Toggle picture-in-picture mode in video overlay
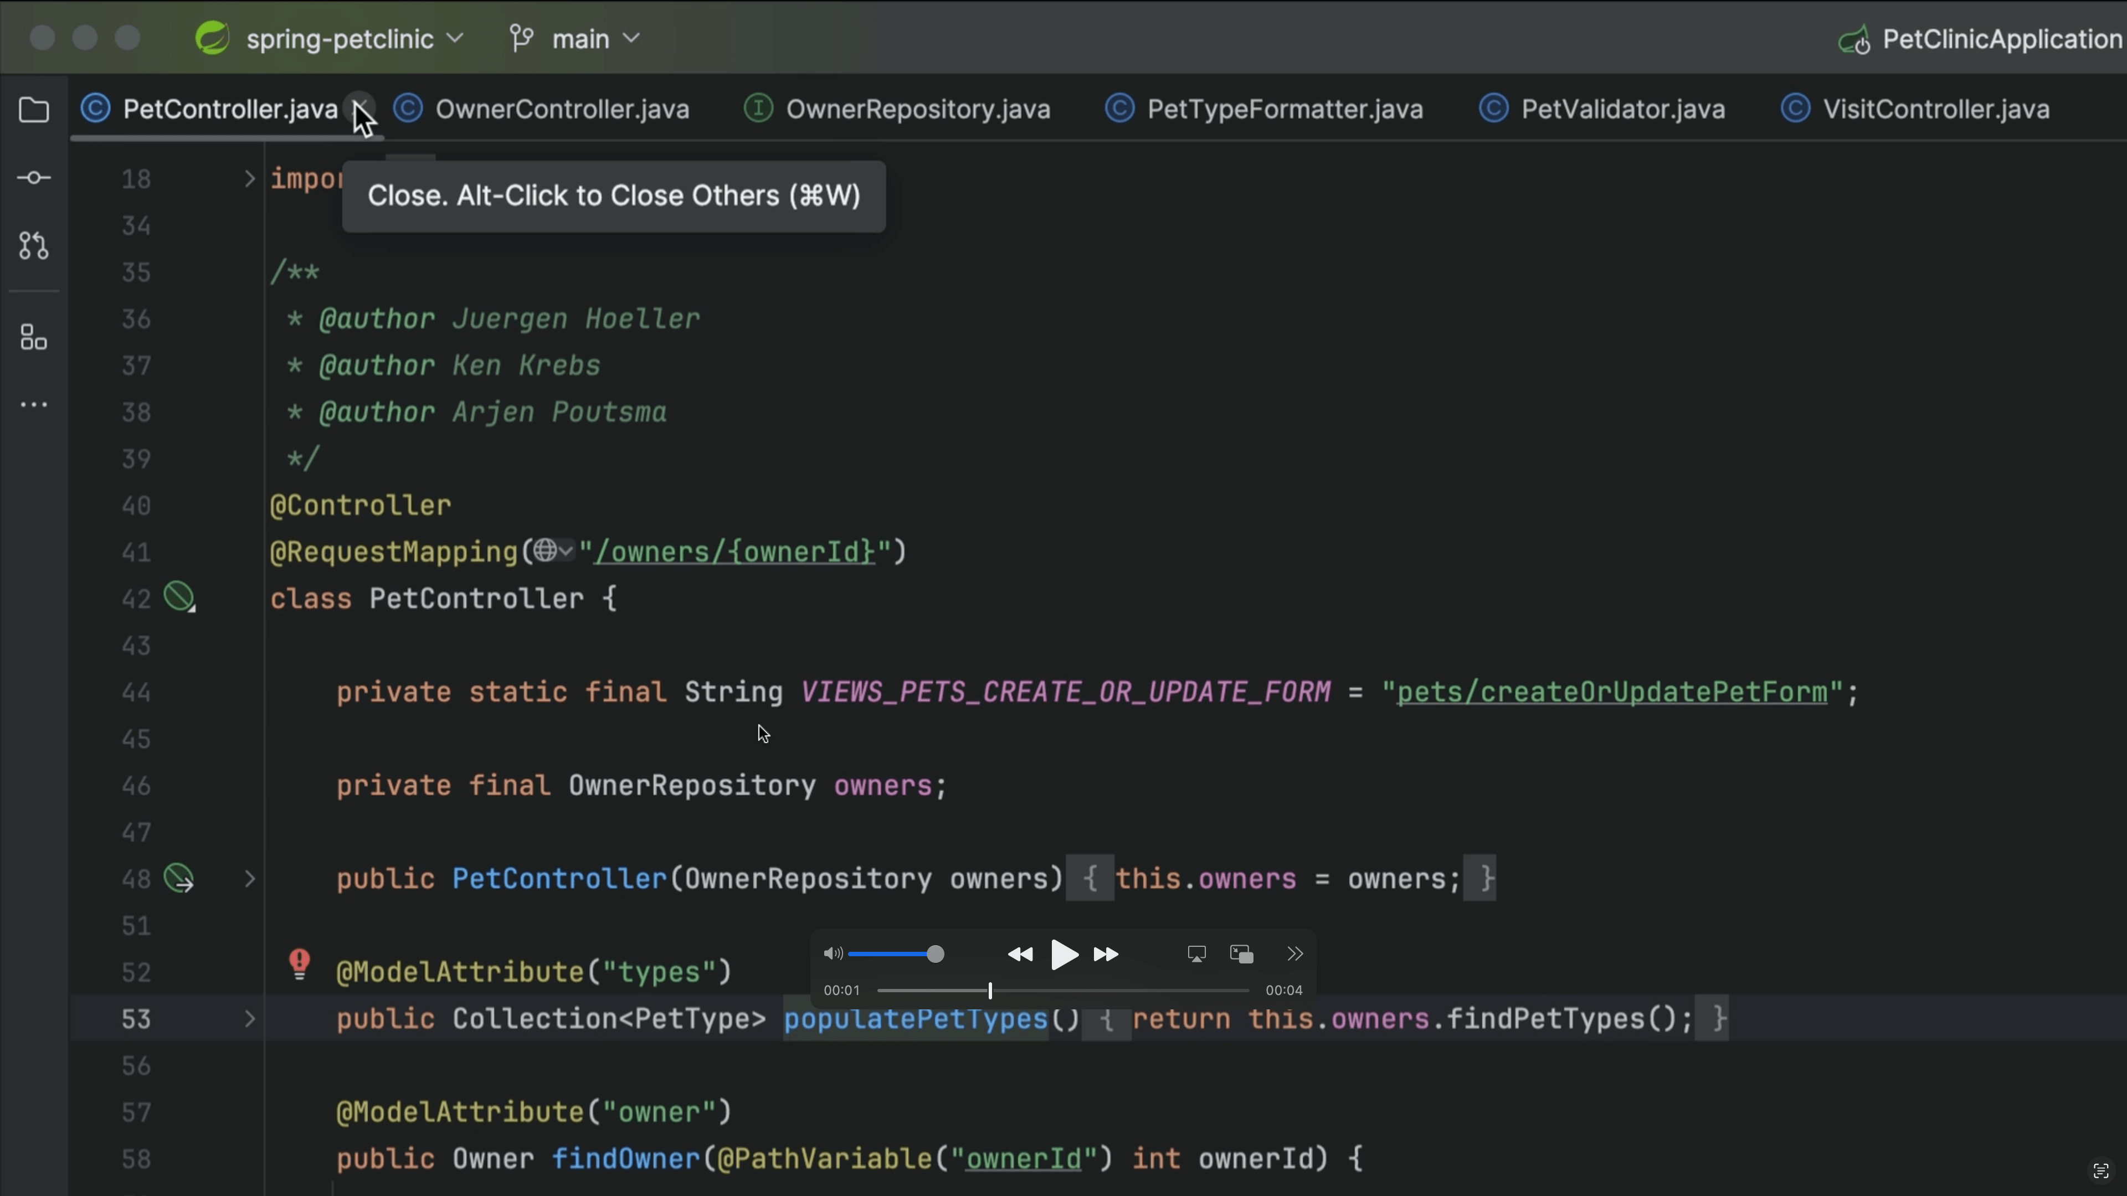Image resolution: width=2127 pixels, height=1196 pixels. pyautogui.click(x=1240, y=953)
